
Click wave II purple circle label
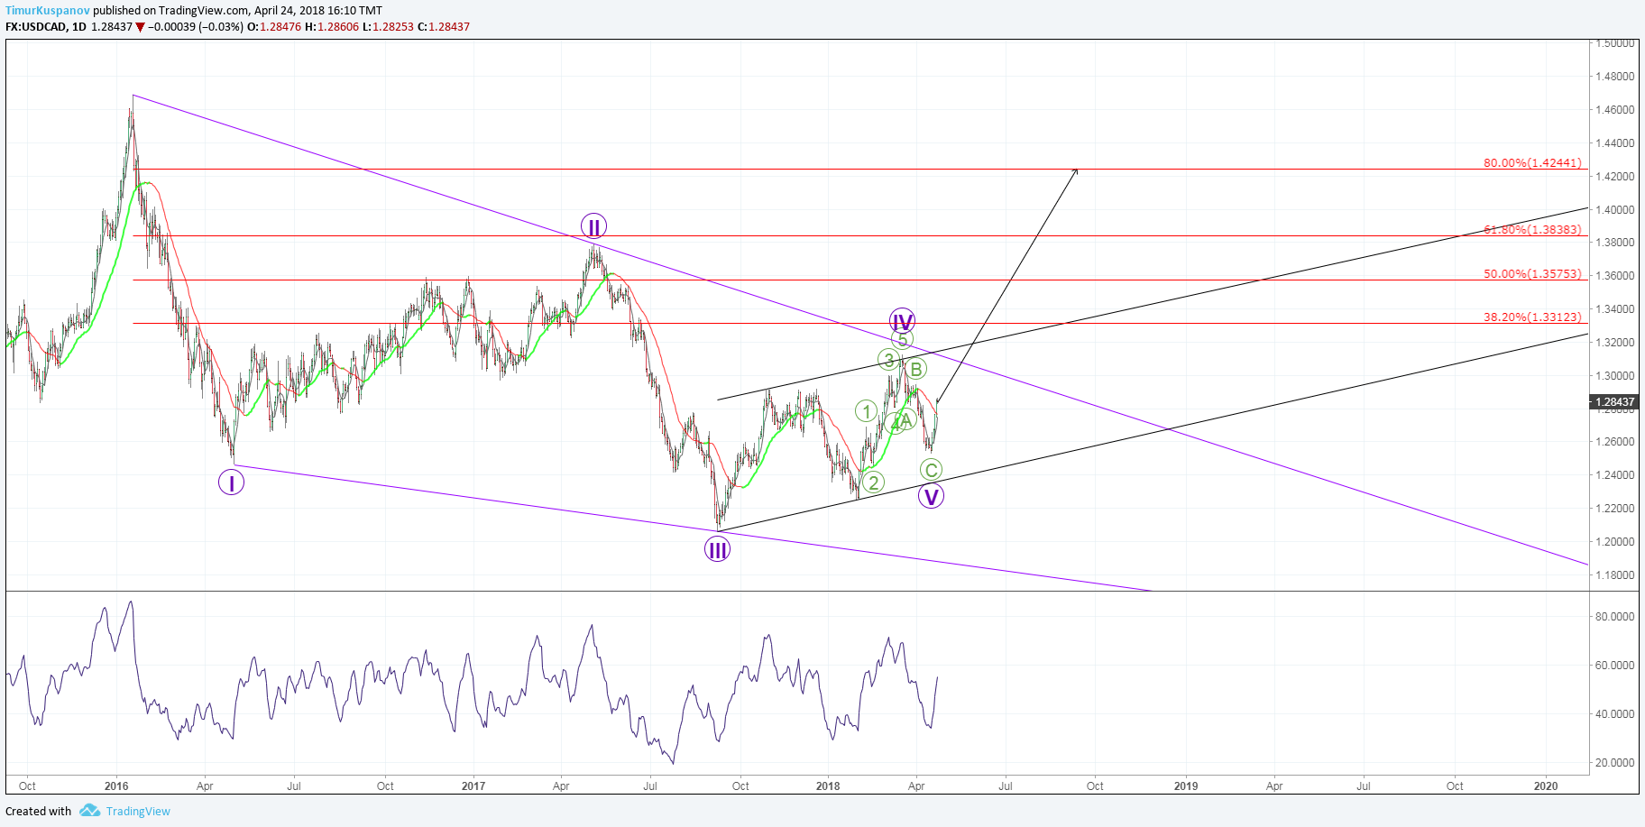click(x=593, y=227)
